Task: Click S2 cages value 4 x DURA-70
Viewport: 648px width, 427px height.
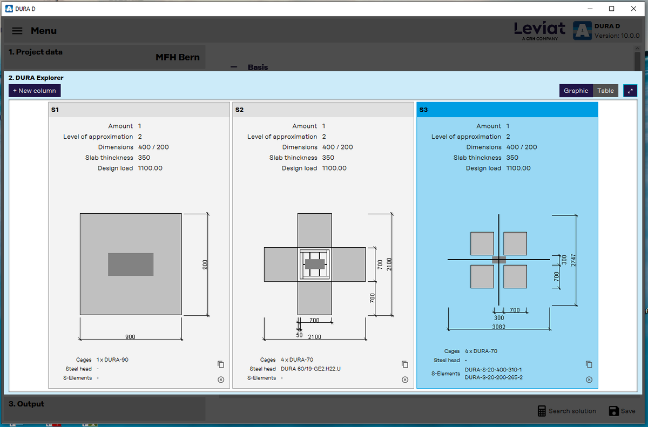Action: click(x=297, y=360)
